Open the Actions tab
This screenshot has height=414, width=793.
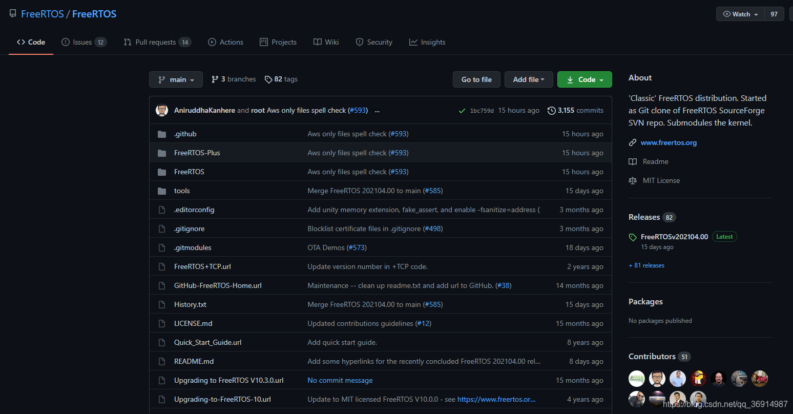pyautogui.click(x=225, y=42)
